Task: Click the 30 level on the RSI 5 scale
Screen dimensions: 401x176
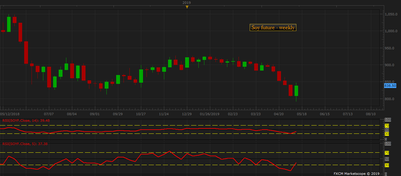Action: pyautogui.click(x=387, y=165)
